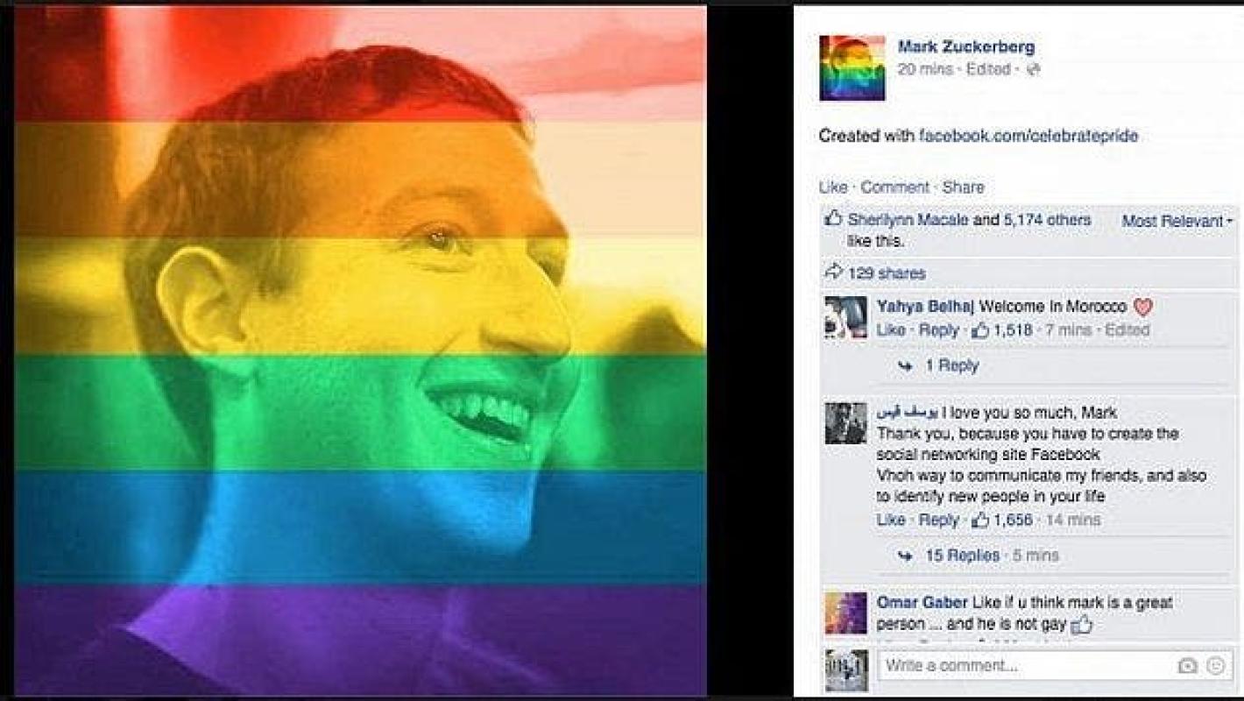
Task: Like Yahya Belhaj's comment
Action: point(891,330)
